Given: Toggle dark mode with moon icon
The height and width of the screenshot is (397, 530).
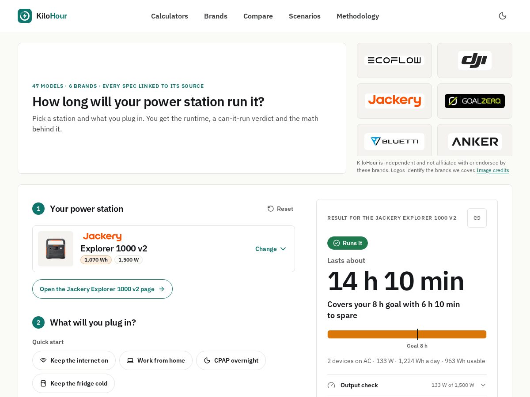Looking at the screenshot, I should (x=503, y=16).
